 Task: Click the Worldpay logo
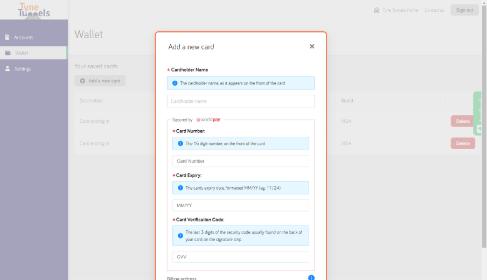[x=208, y=120]
